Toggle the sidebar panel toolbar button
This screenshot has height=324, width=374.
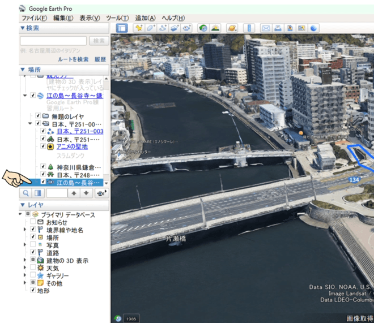pos(122,28)
